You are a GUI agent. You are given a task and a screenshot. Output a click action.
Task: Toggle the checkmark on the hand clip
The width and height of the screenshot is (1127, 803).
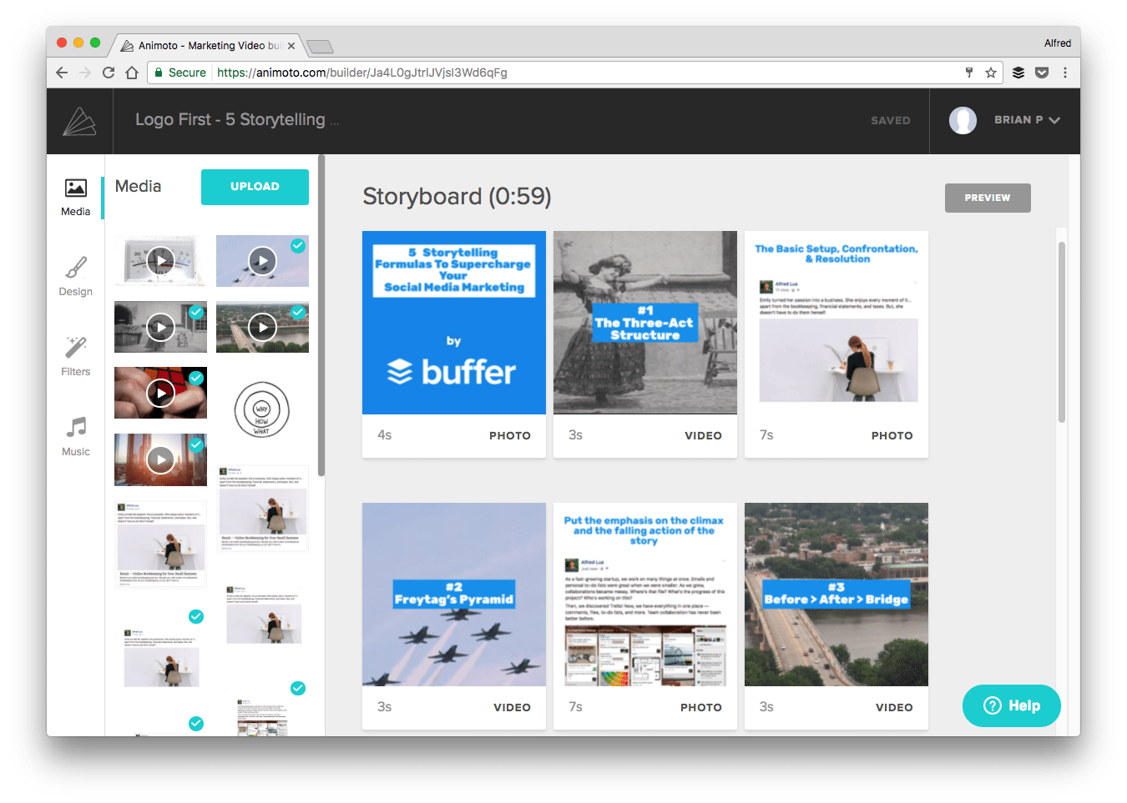(x=196, y=378)
